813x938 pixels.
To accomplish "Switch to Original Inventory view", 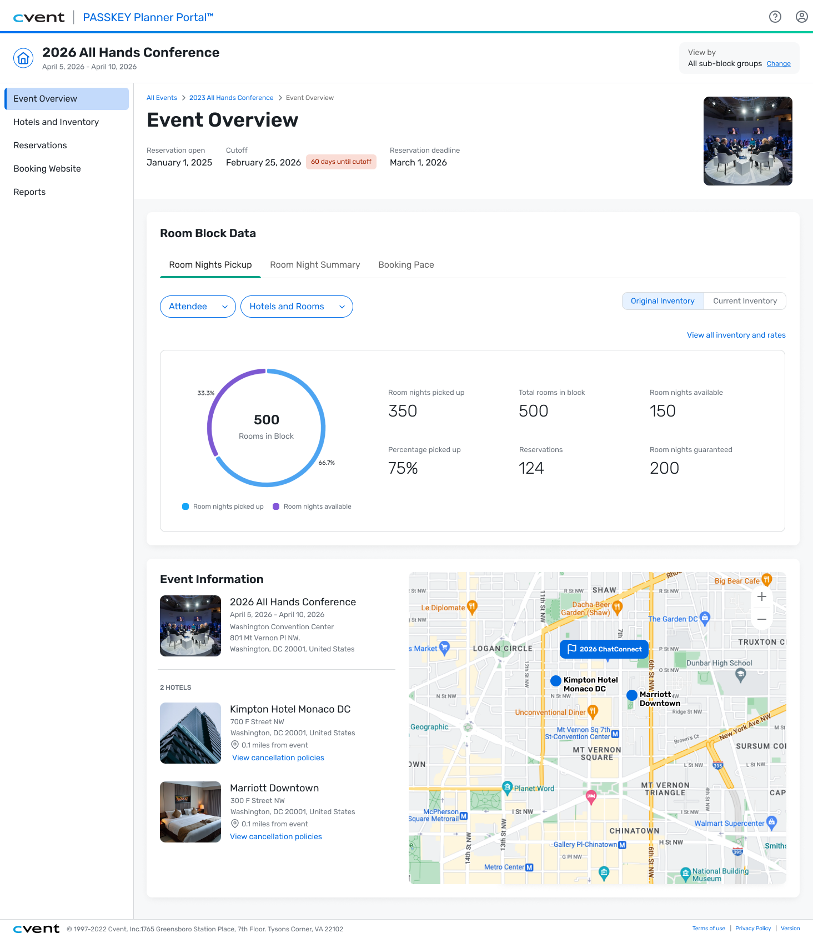I will pyautogui.click(x=663, y=301).
